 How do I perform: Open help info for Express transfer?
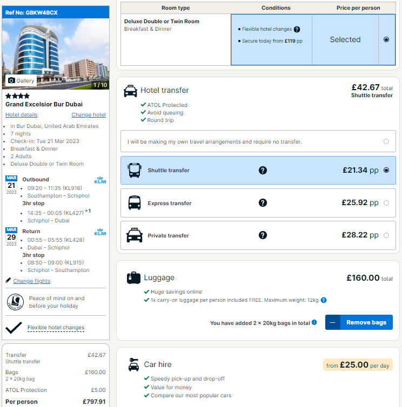click(263, 203)
